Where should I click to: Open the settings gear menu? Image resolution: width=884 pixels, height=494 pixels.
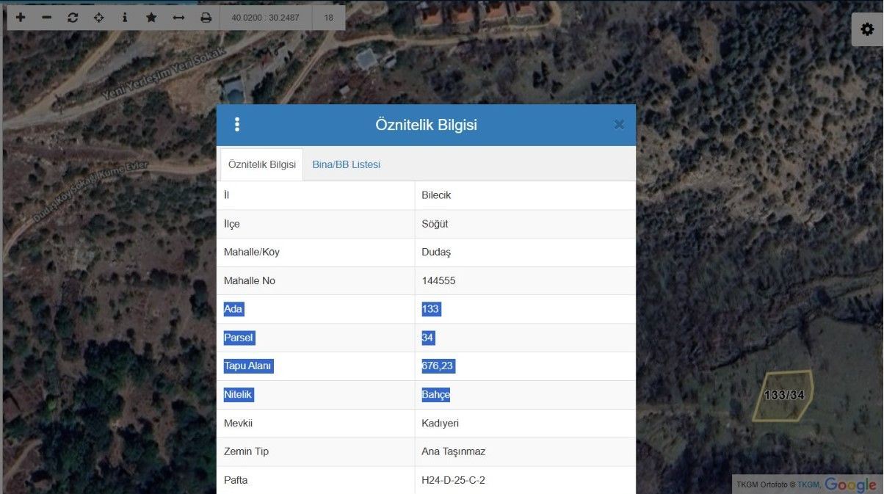click(x=867, y=30)
